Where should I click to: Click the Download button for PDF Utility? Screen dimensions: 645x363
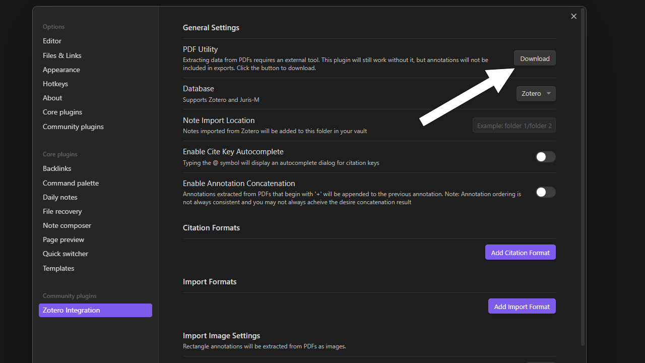click(535, 58)
